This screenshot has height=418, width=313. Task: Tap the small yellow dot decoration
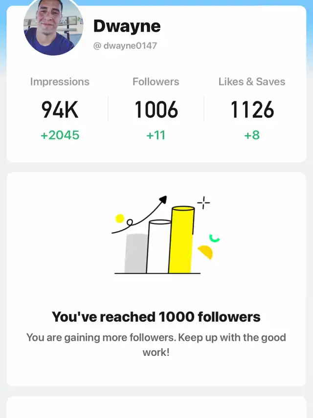(x=120, y=219)
